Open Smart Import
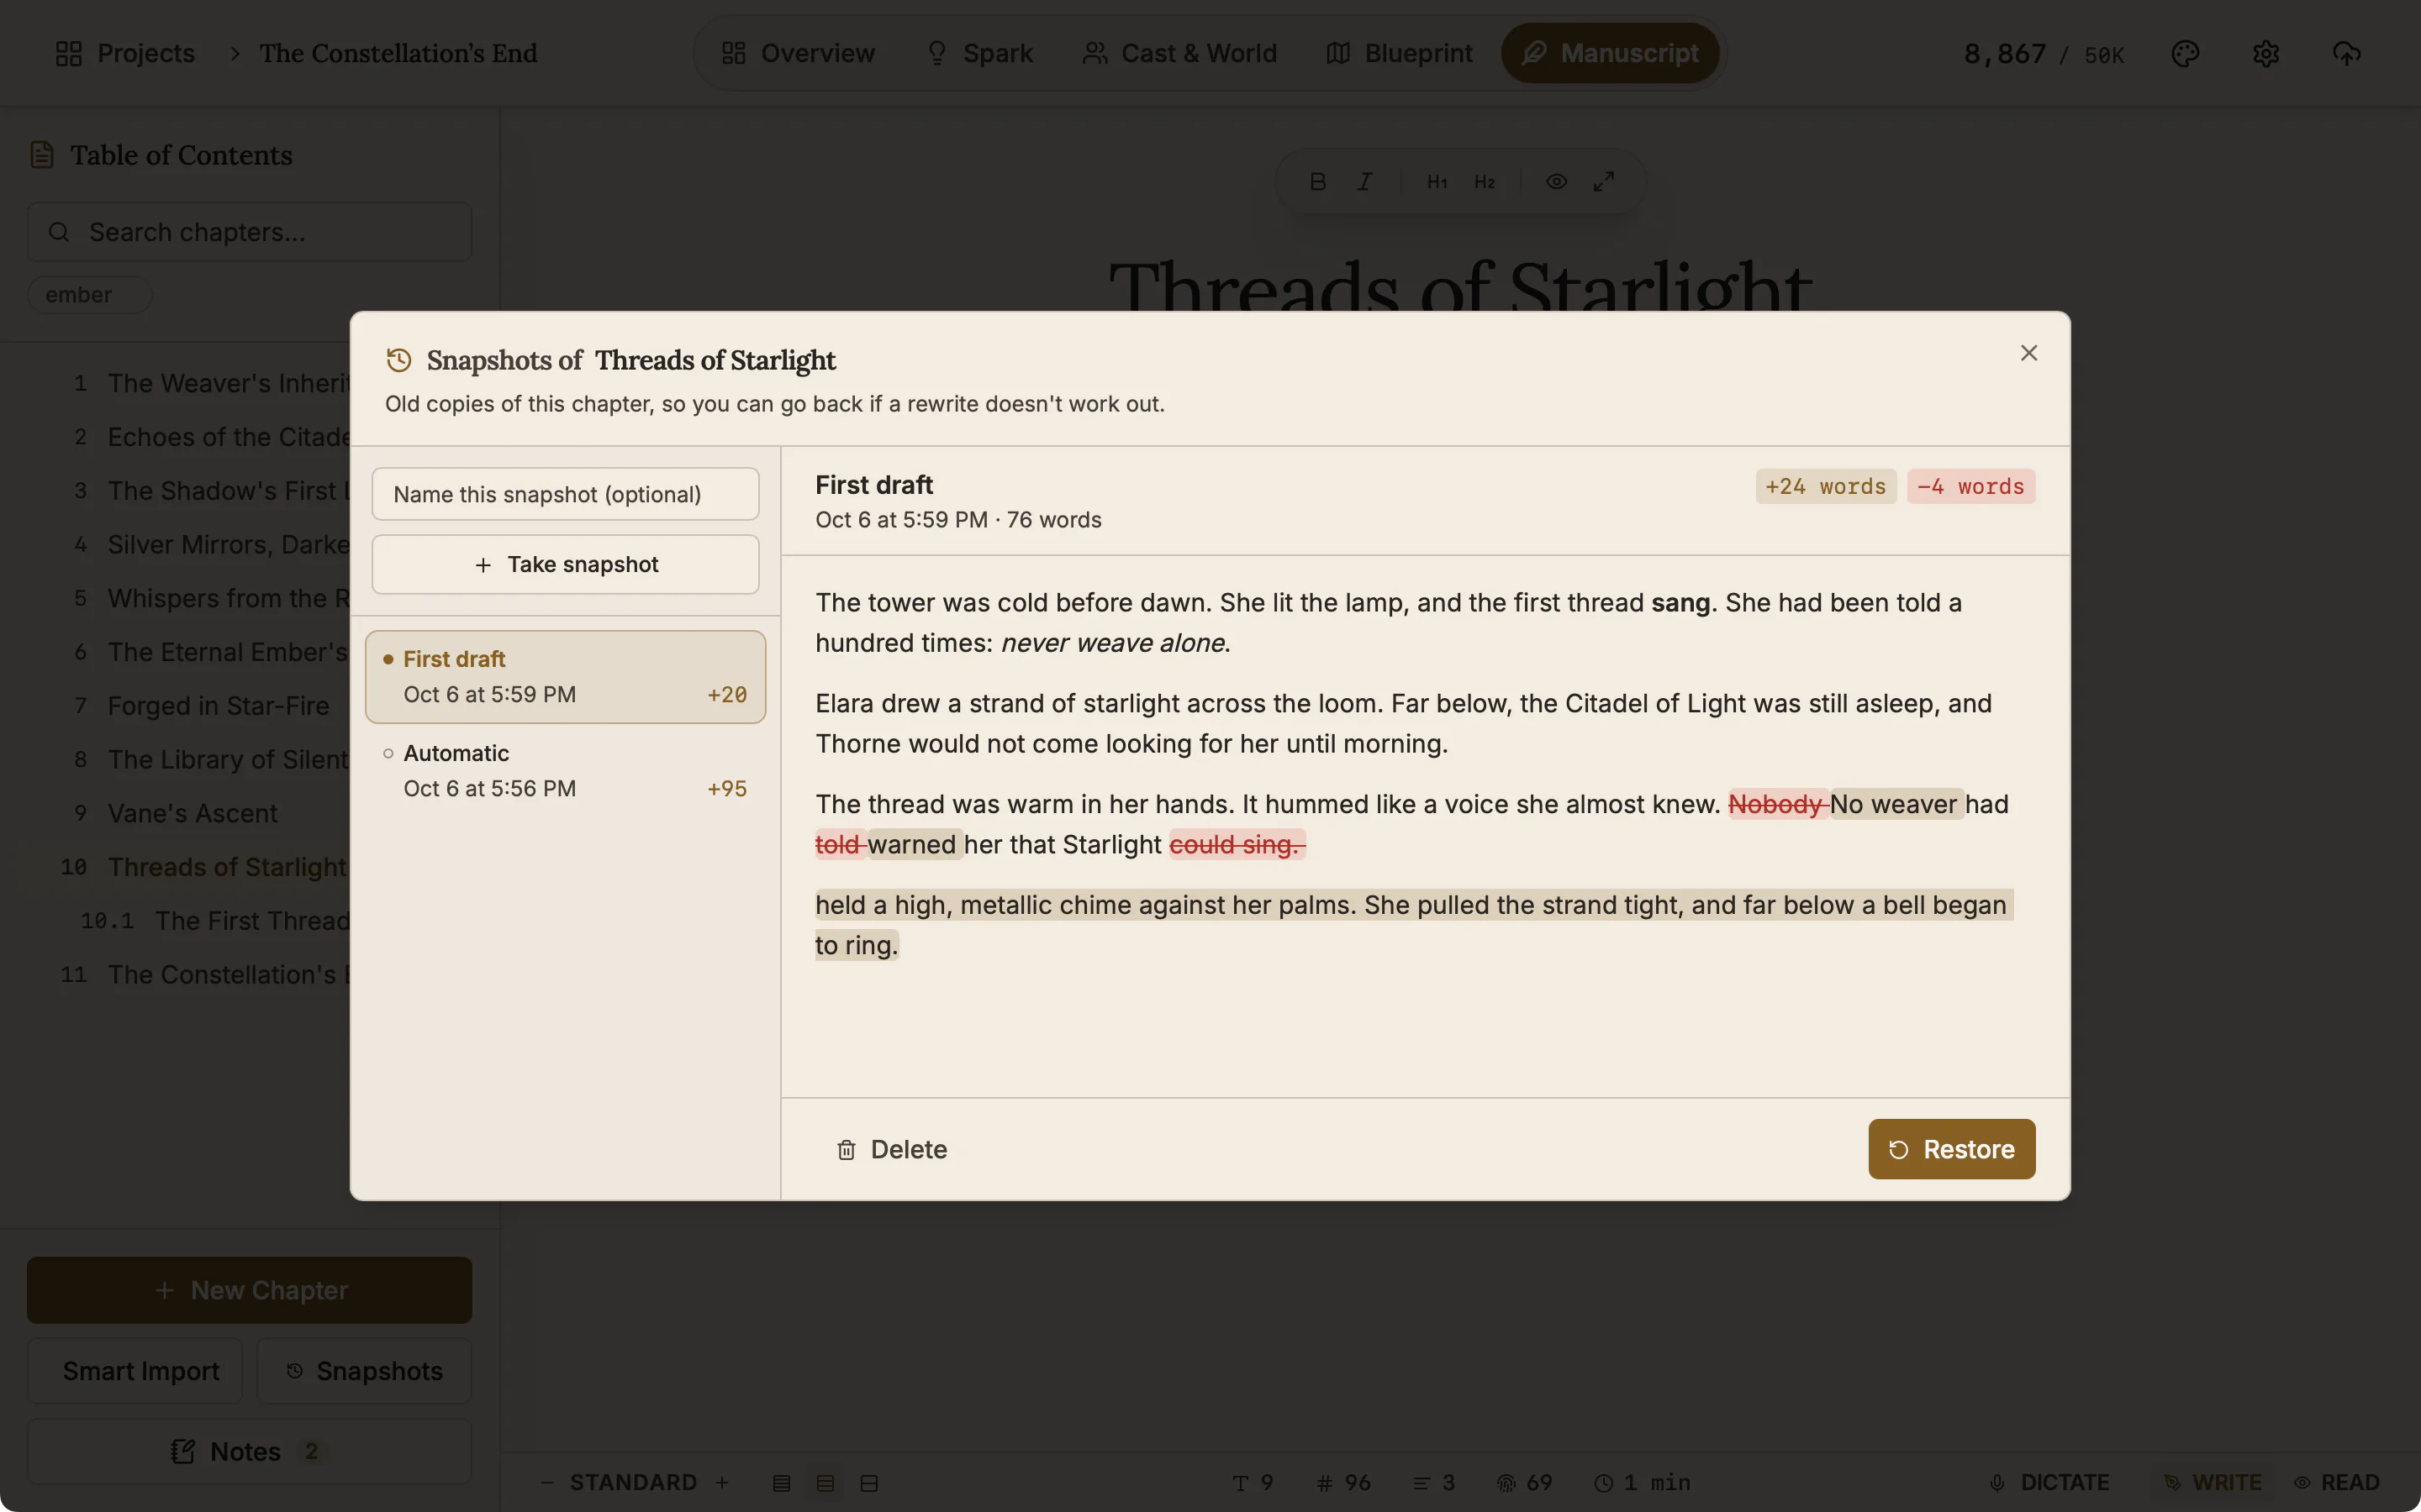 (x=135, y=1371)
